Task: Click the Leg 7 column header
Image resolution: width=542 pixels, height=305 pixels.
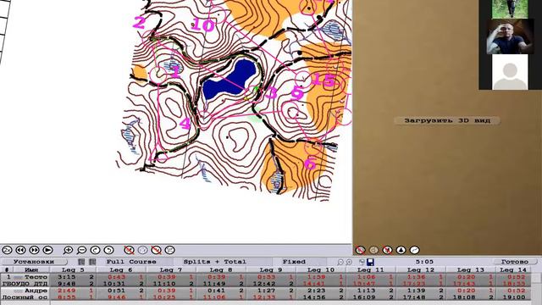Action: tap(171, 269)
